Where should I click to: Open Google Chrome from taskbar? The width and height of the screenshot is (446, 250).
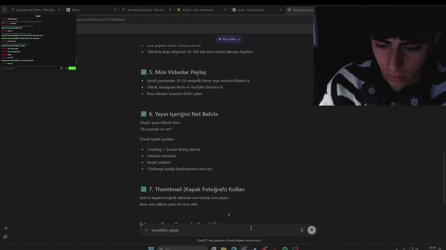(x=244, y=249)
